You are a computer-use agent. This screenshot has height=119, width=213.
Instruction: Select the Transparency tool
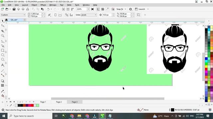click(2, 85)
